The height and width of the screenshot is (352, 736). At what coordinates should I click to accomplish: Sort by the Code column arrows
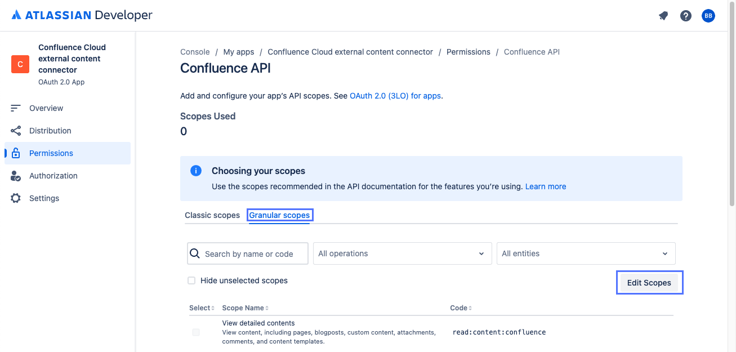(x=470, y=308)
